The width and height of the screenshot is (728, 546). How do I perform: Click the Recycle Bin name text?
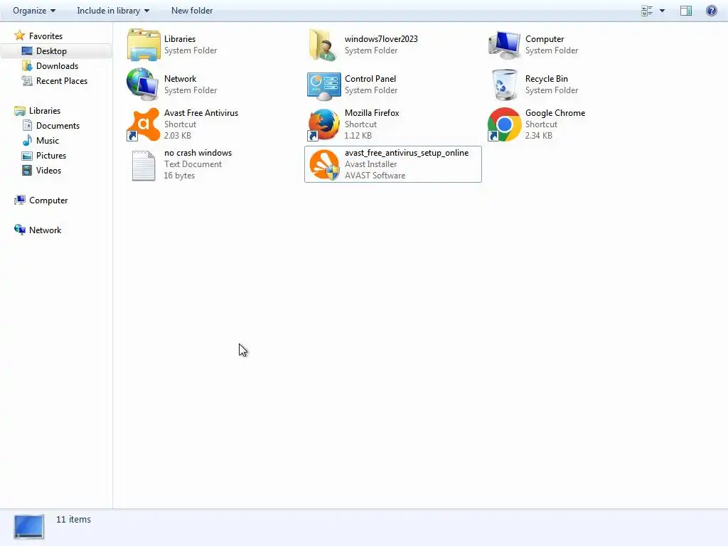coord(547,78)
